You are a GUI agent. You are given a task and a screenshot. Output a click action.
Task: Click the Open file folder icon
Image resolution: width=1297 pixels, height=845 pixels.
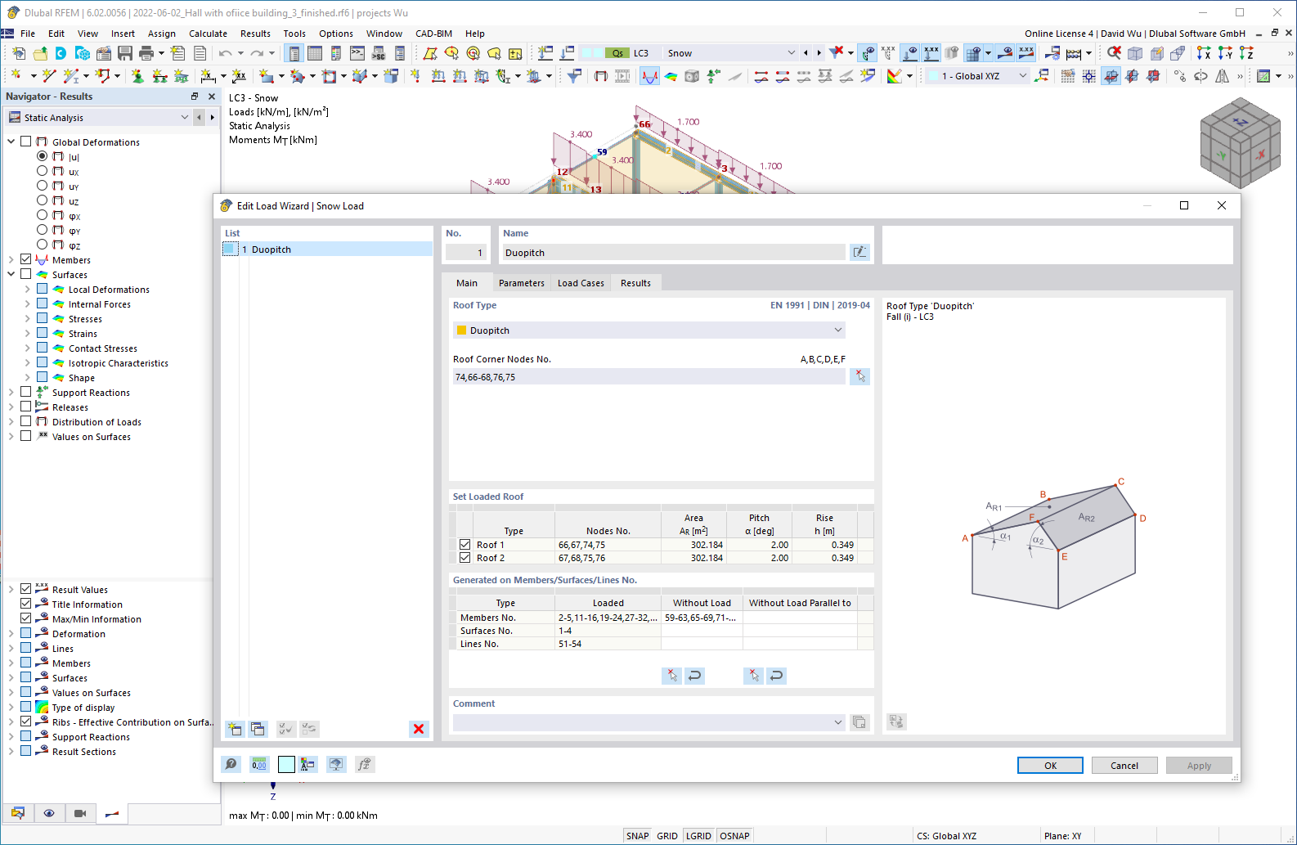tap(39, 53)
